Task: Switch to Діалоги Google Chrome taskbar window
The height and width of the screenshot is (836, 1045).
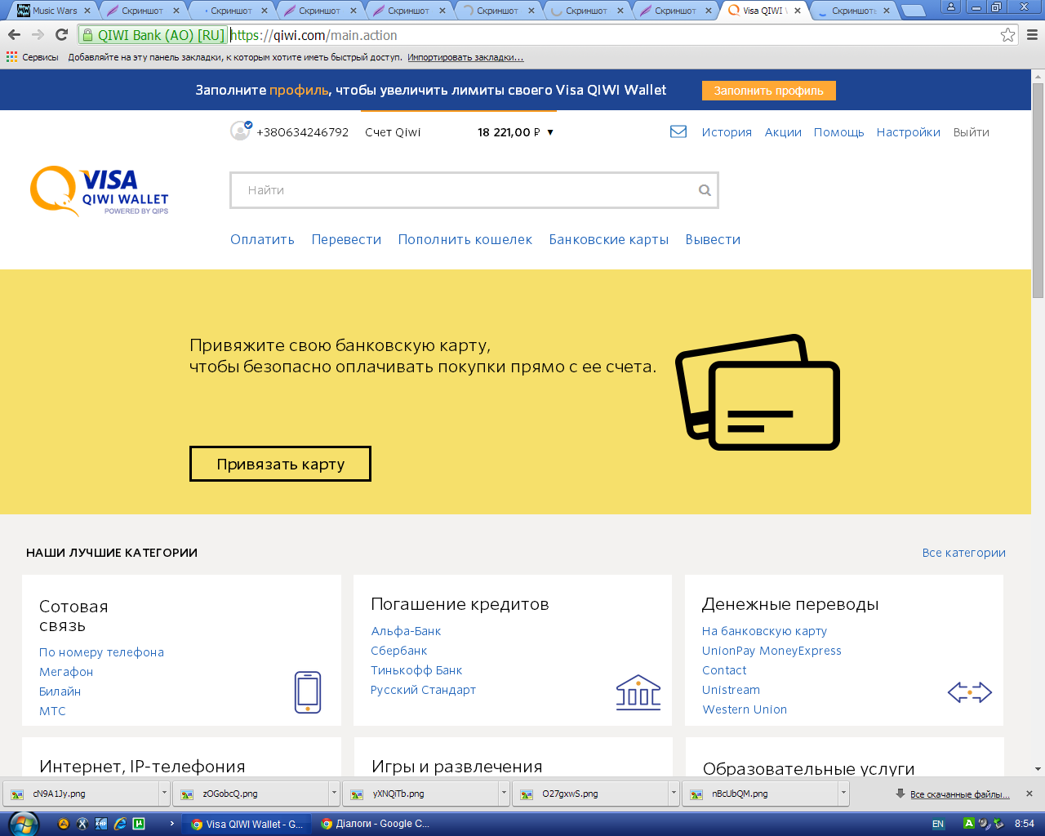Action: [376, 824]
